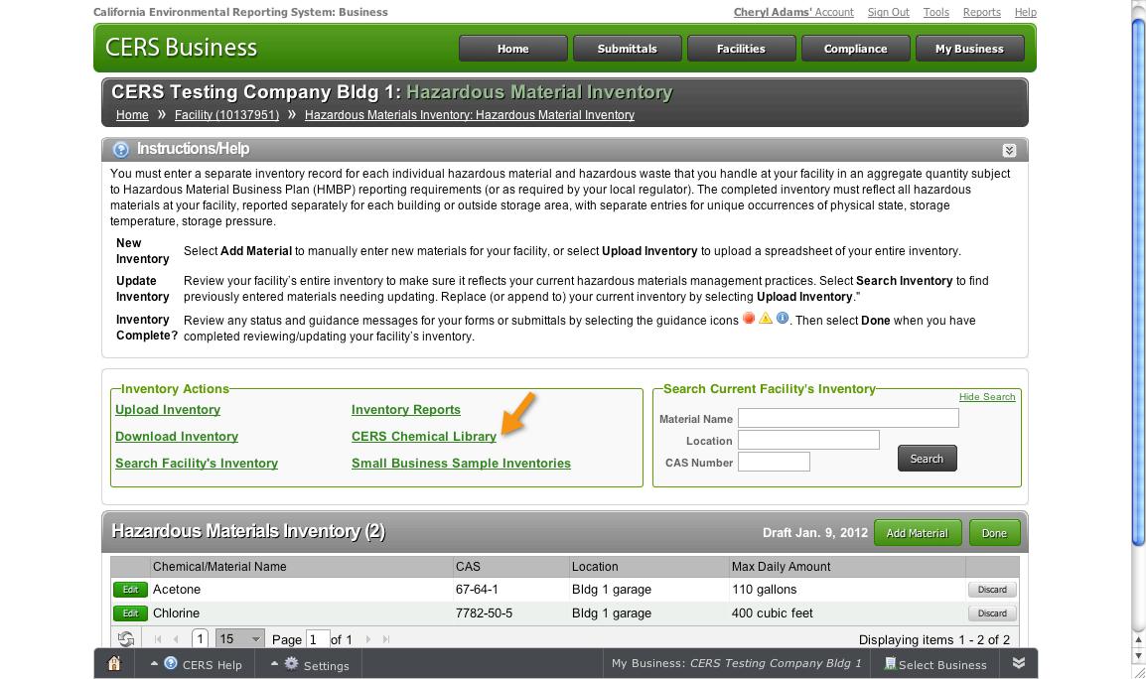
Task: Open the My Business tab
Action: (969, 49)
